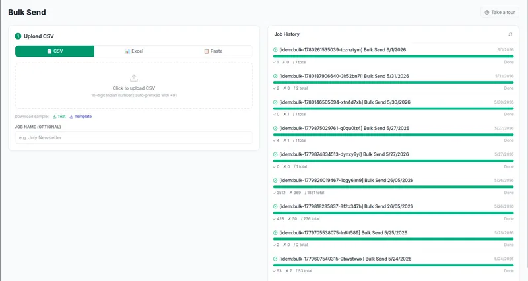Click status check icon of job bulk-1779875029761

click(x=275, y=128)
